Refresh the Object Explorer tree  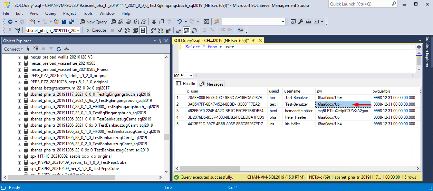pyautogui.click(x=59, y=49)
